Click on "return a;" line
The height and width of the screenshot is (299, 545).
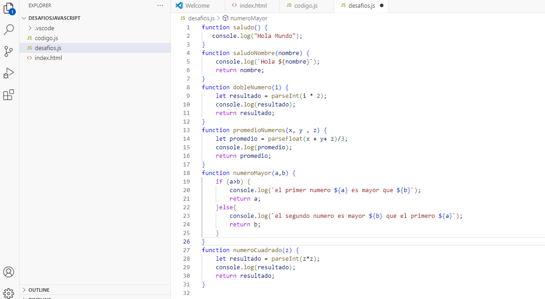[x=245, y=198]
